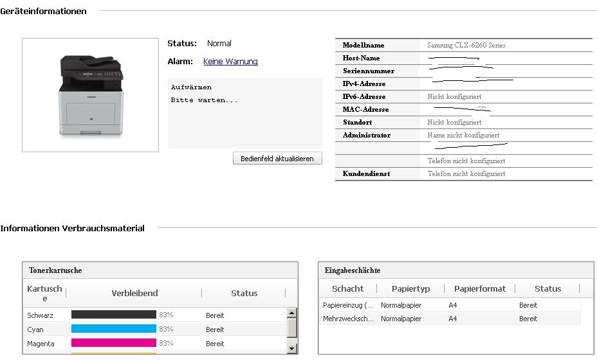597x361 pixels.
Task: Click the Schwarz toner level bar
Action: pos(114,315)
